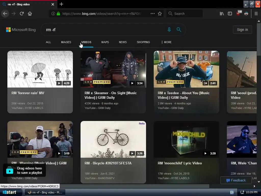Open the uBlock extension icon showing 10
Image resolution: width=261 pixels, height=196 pixels.
(x=239, y=13)
